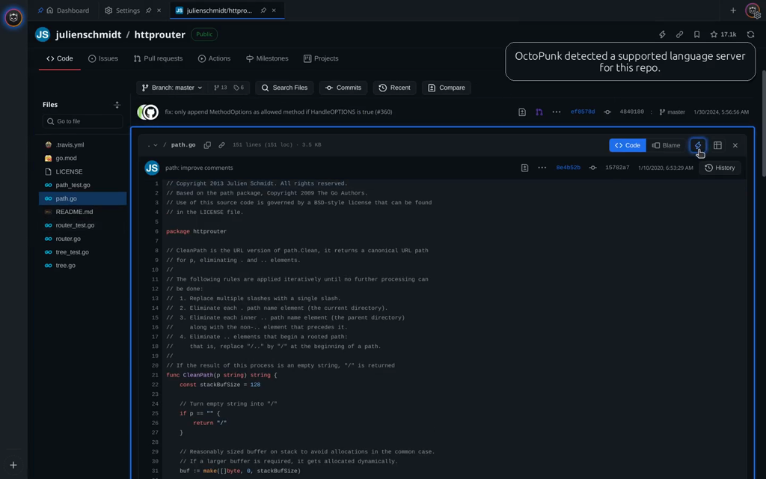This screenshot has height=479, width=766.
Task: Click the page vertical scrollbar
Action: click(764, 123)
